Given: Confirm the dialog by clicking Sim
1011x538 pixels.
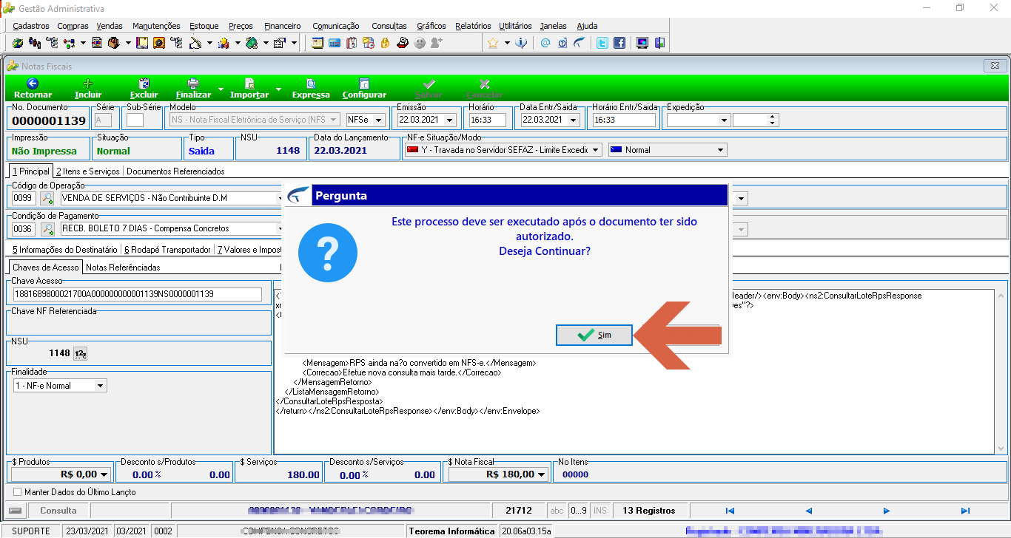Looking at the screenshot, I should pyautogui.click(x=594, y=335).
